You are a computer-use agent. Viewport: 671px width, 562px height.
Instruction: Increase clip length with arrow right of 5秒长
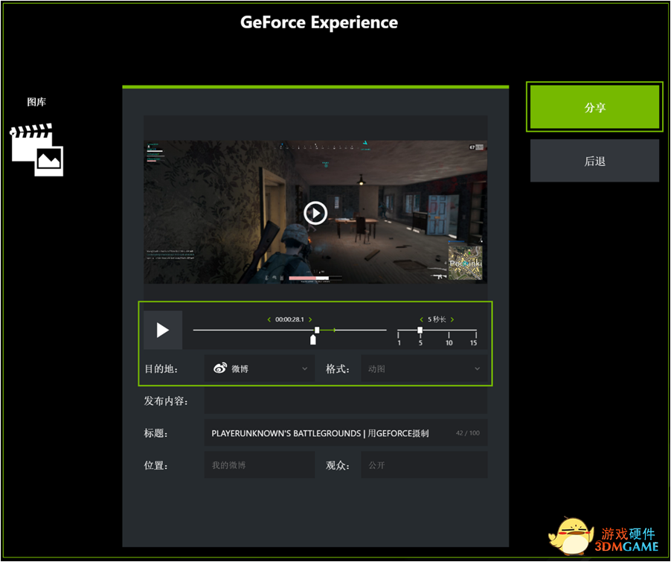click(452, 319)
